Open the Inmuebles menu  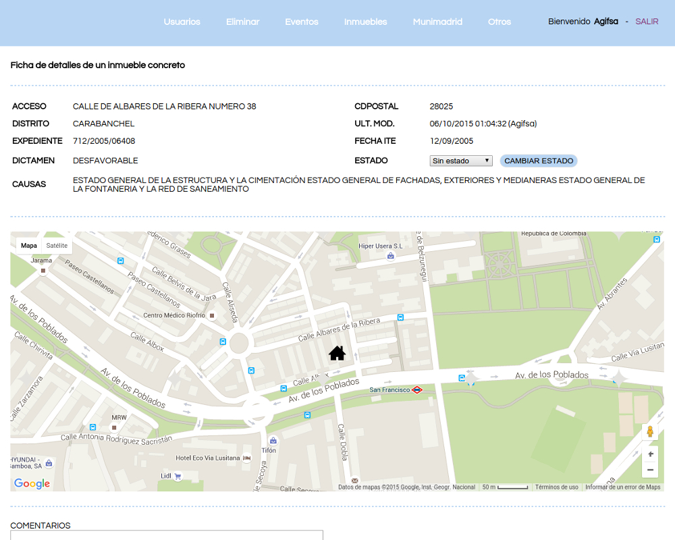pos(365,22)
